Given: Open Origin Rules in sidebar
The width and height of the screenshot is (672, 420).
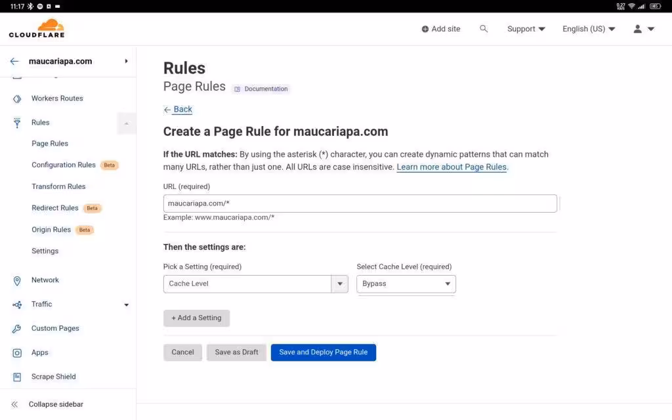Looking at the screenshot, I should tap(51, 230).
